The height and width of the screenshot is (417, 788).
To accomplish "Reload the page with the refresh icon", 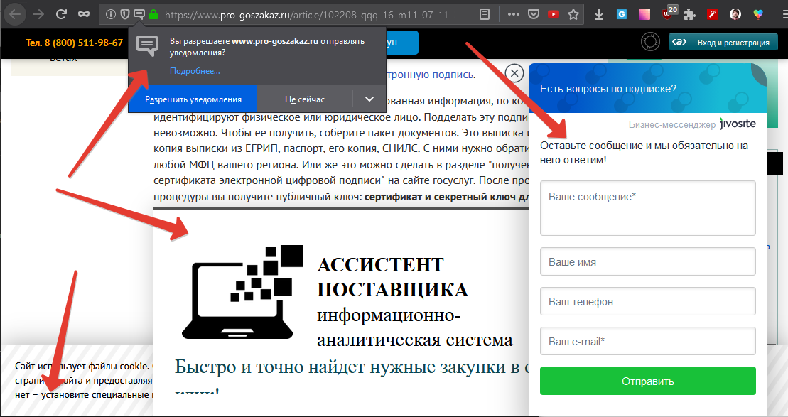I will point(61,13).
